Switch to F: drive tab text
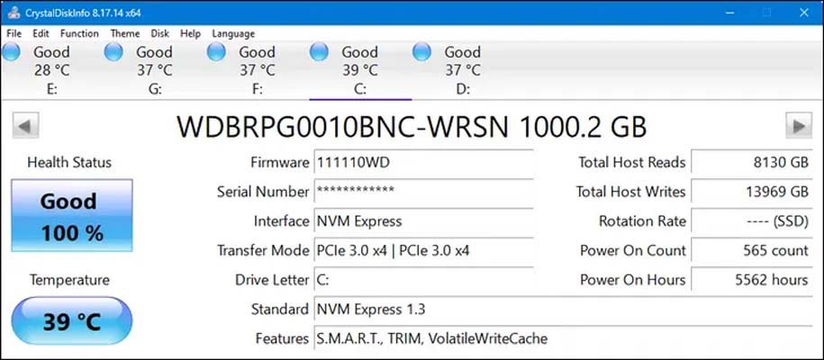 click(258, 89)
